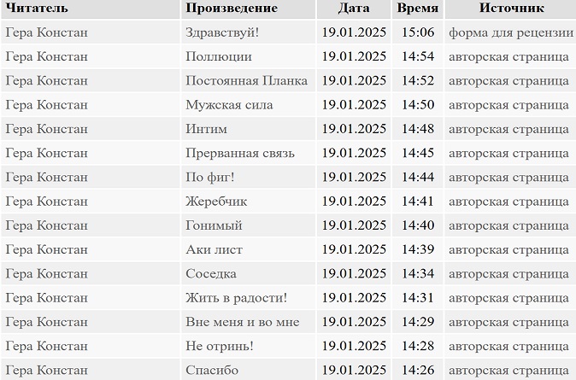Screen dimensions: 576x380
Task: Open the work Постоянная Планка
Action: click(x=246, y=81)
